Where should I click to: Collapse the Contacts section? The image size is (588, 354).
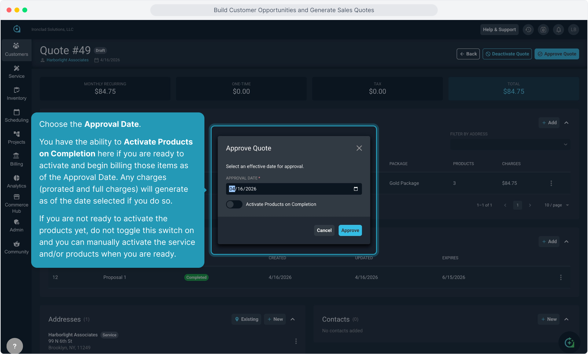pos(566,319)
